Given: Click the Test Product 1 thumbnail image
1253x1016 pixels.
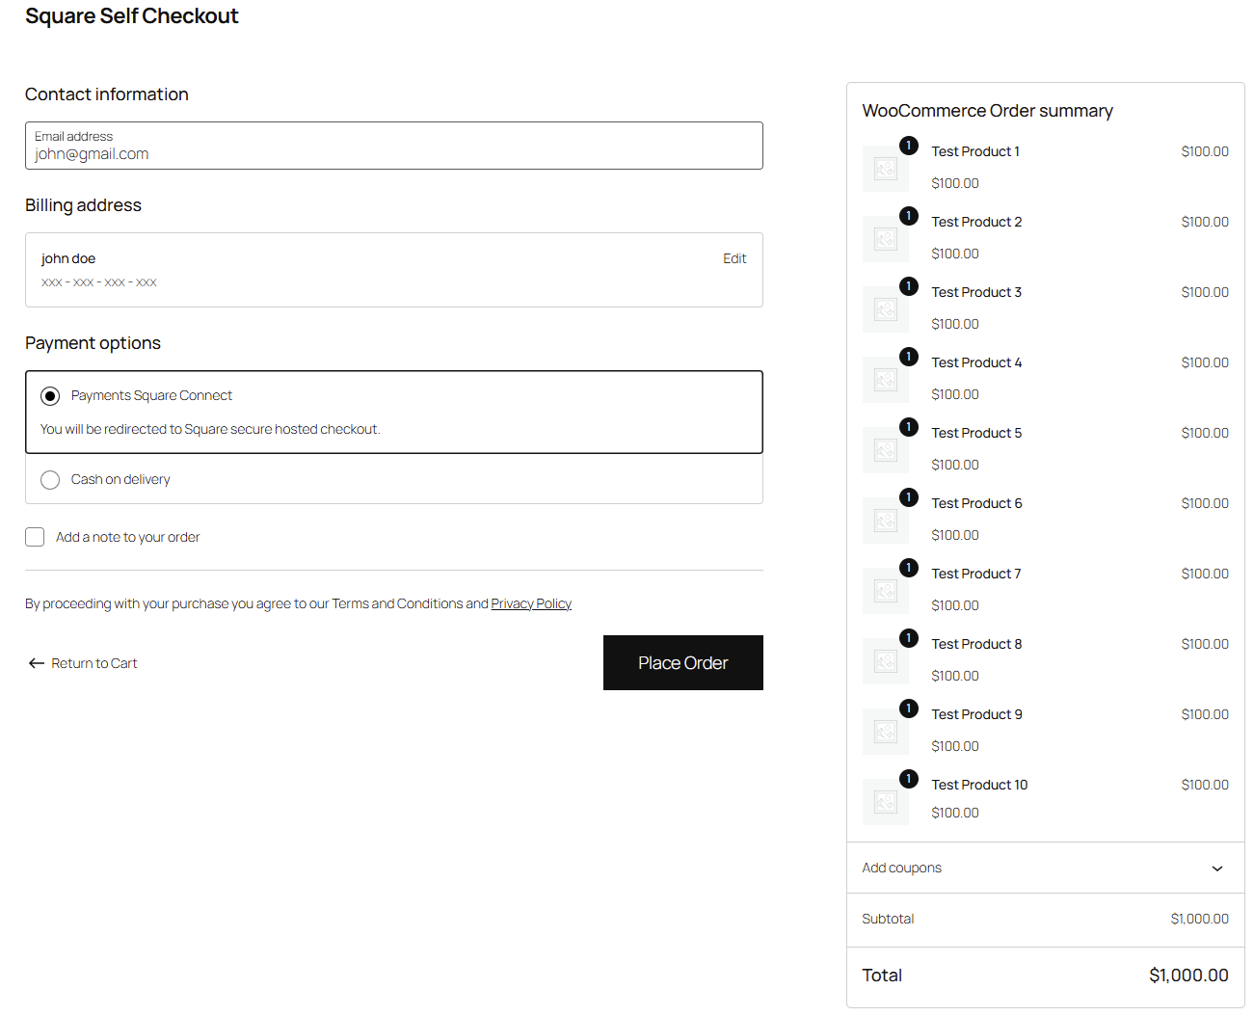Looking at the screenshot, I should (885, 169).
